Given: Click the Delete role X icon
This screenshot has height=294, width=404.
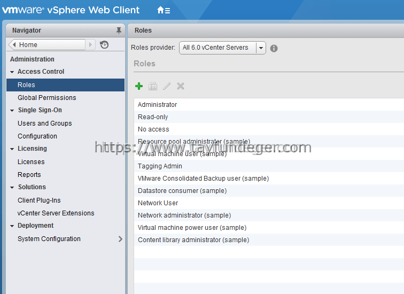Looking at the screenshot, I should pos(181,86).
